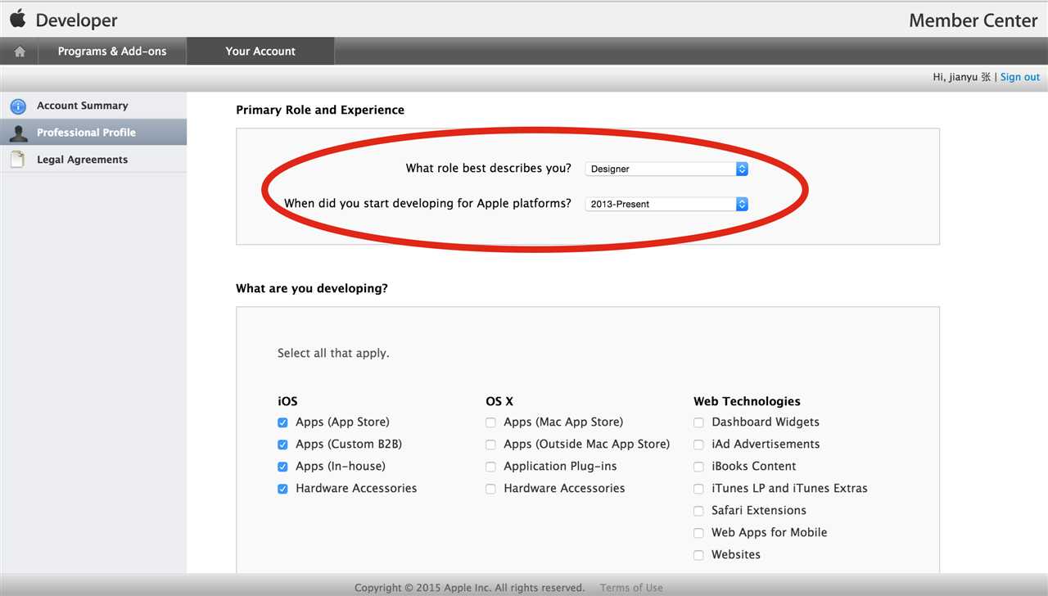Check OS X Hardware Accessories checkbox
This screenshot has height=596, width=1048.
coord(490,489)
